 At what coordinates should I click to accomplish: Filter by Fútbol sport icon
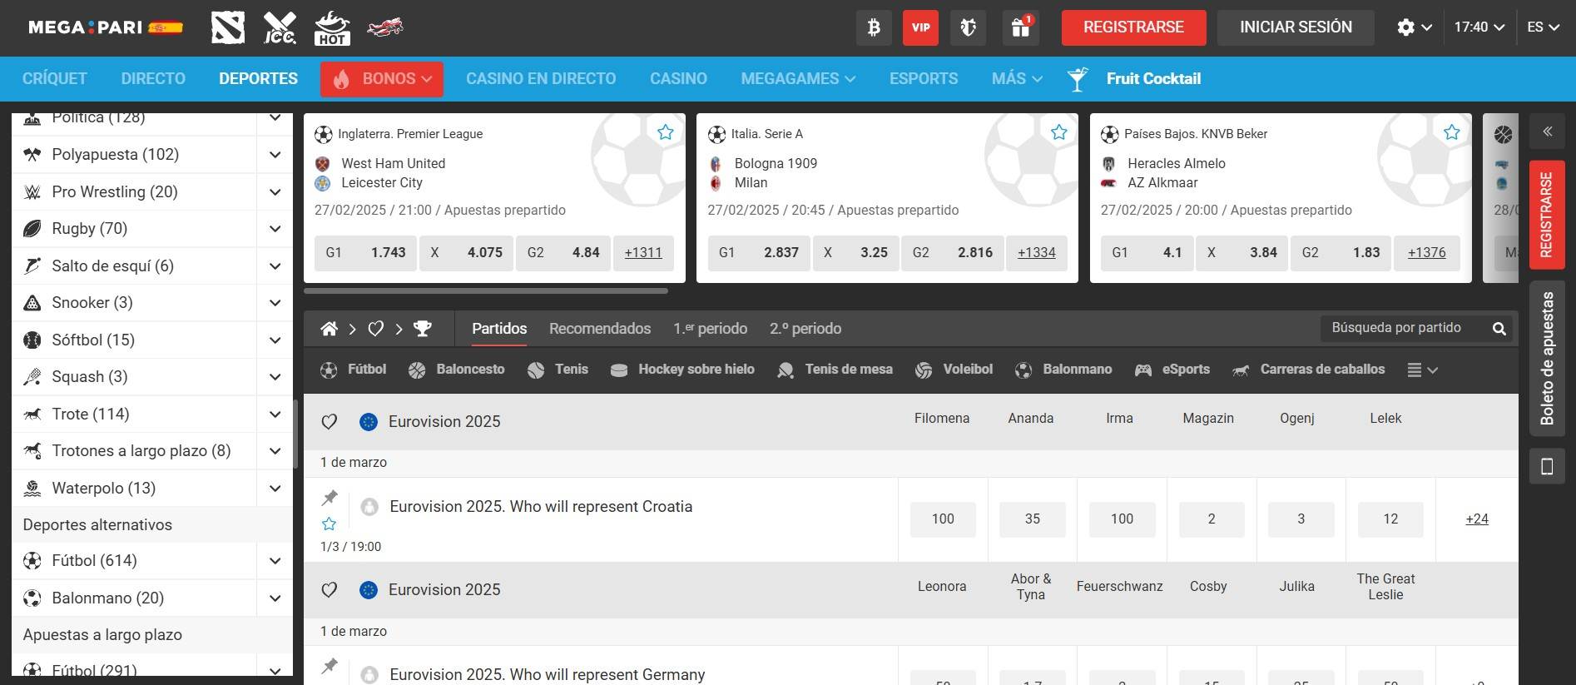click(x=354, y=370)
